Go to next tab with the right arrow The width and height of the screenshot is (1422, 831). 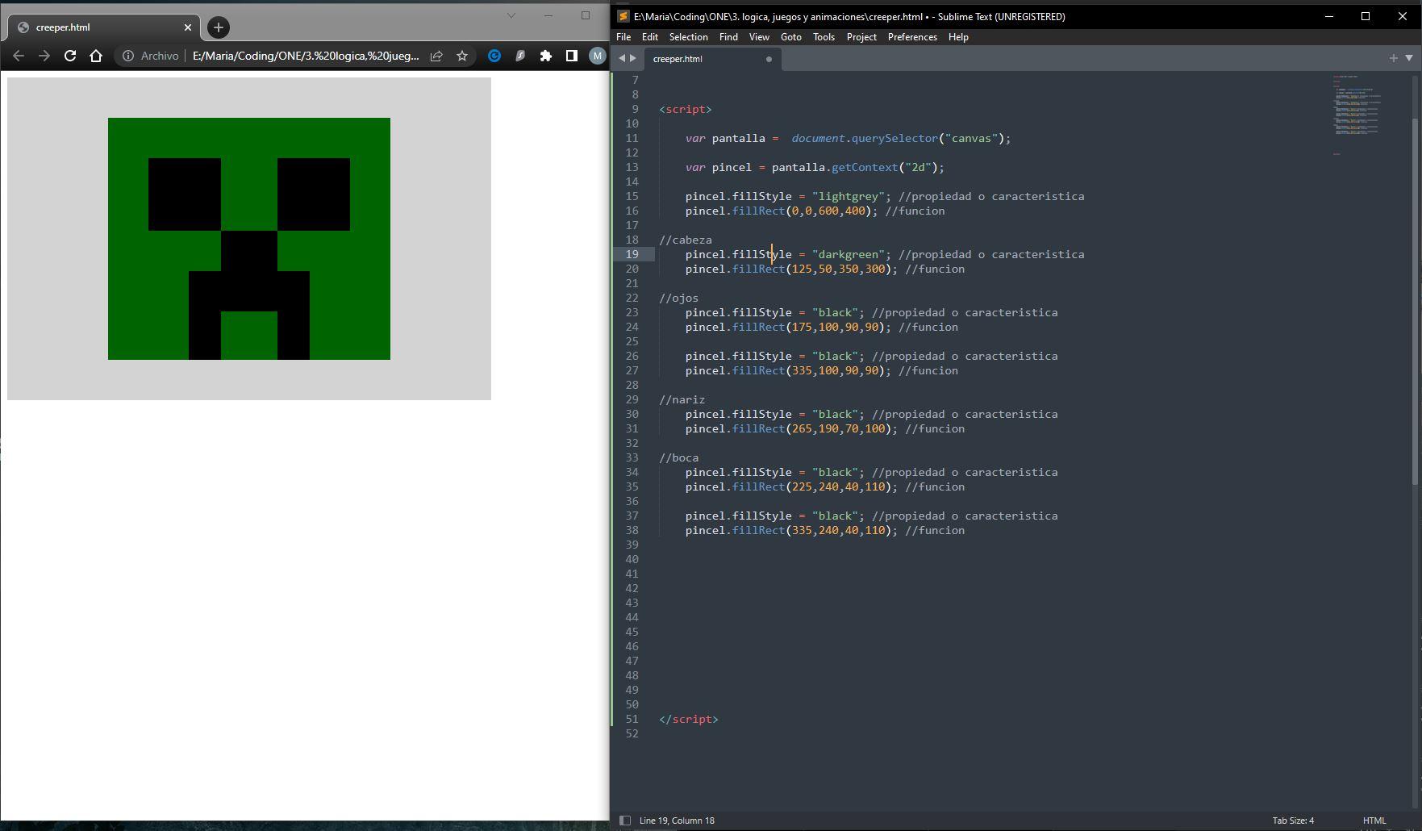pyautogui.click(x=633, y=58)
